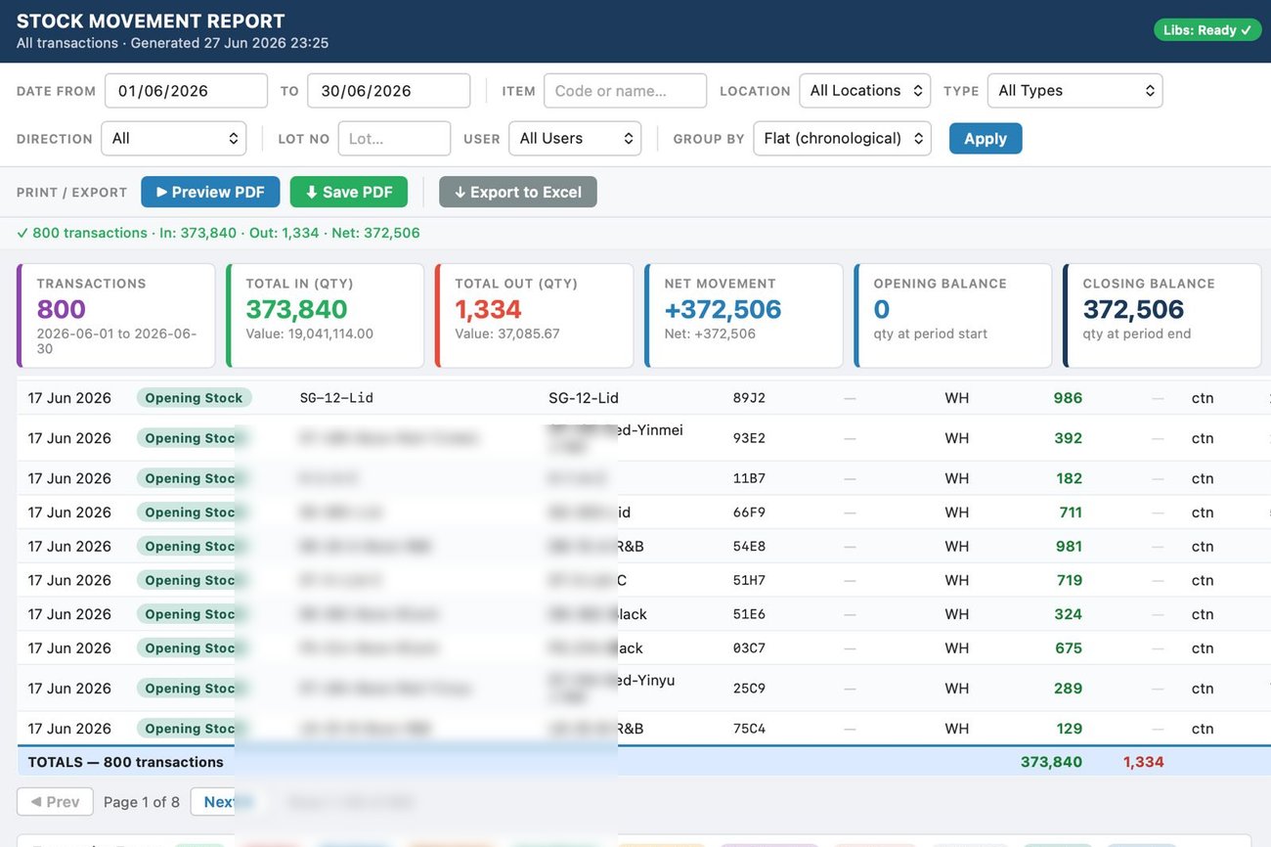Click the Opening Balance card

953,316
